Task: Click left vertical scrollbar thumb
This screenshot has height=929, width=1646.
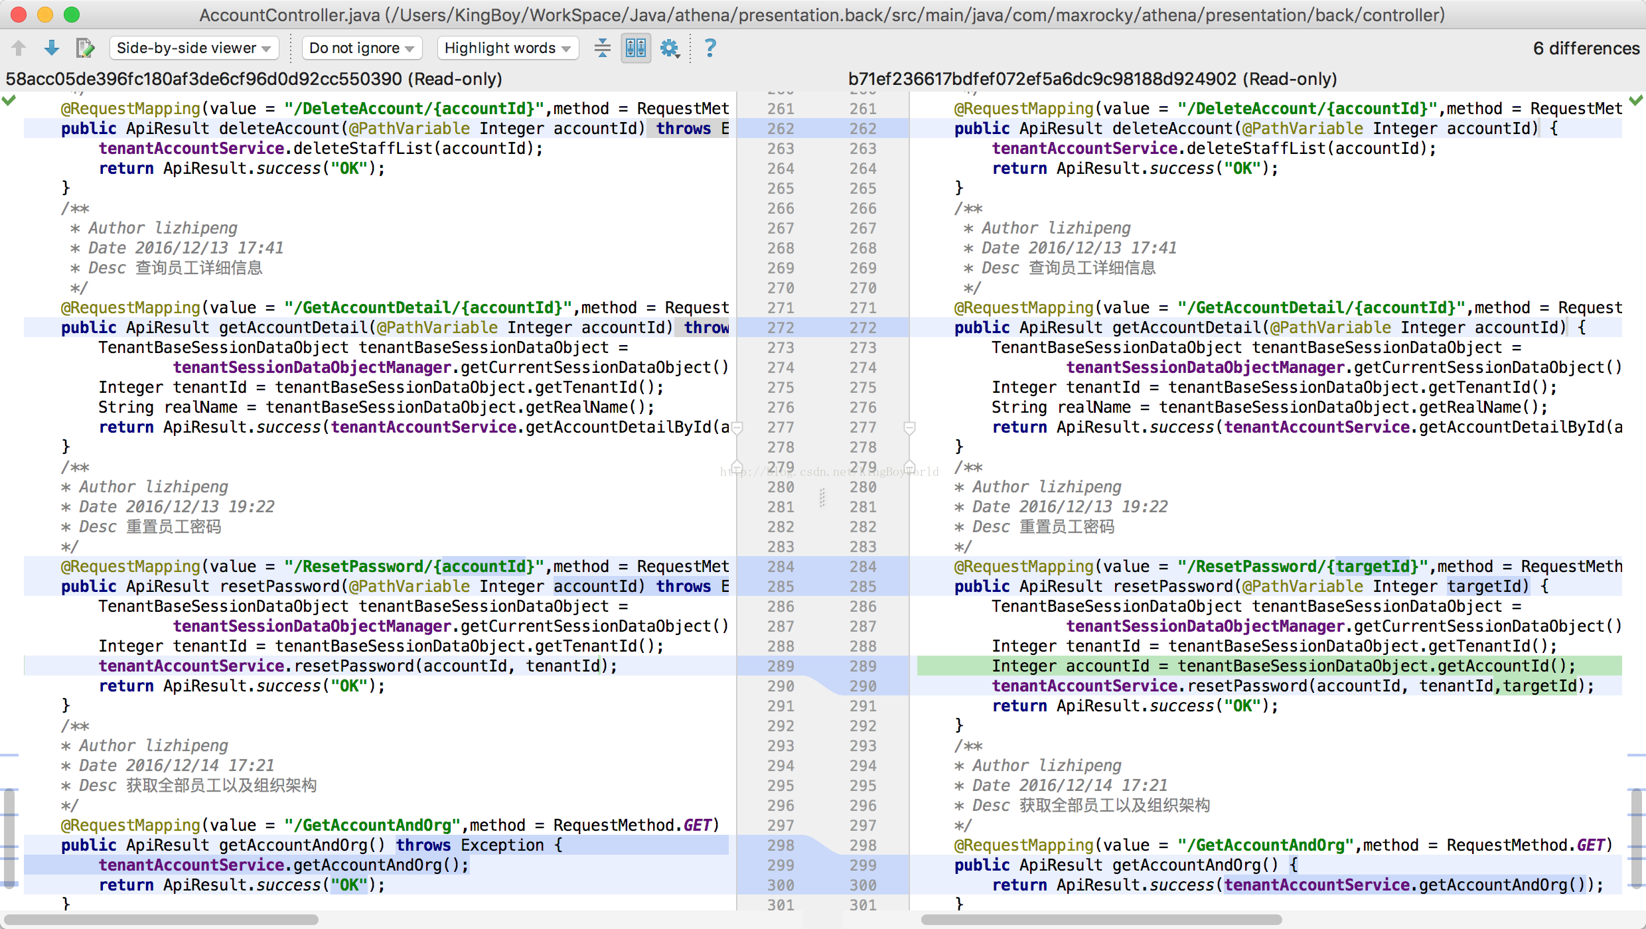Action: click(9, 839)
